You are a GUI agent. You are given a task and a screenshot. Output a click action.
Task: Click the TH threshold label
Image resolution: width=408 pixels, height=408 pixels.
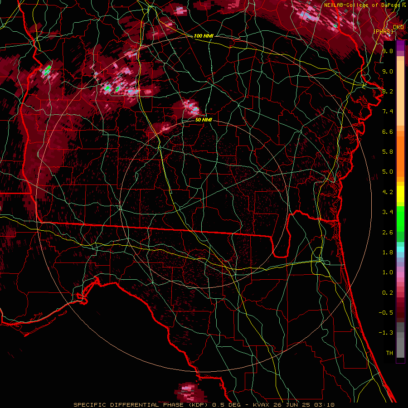(x=389, y=353)
